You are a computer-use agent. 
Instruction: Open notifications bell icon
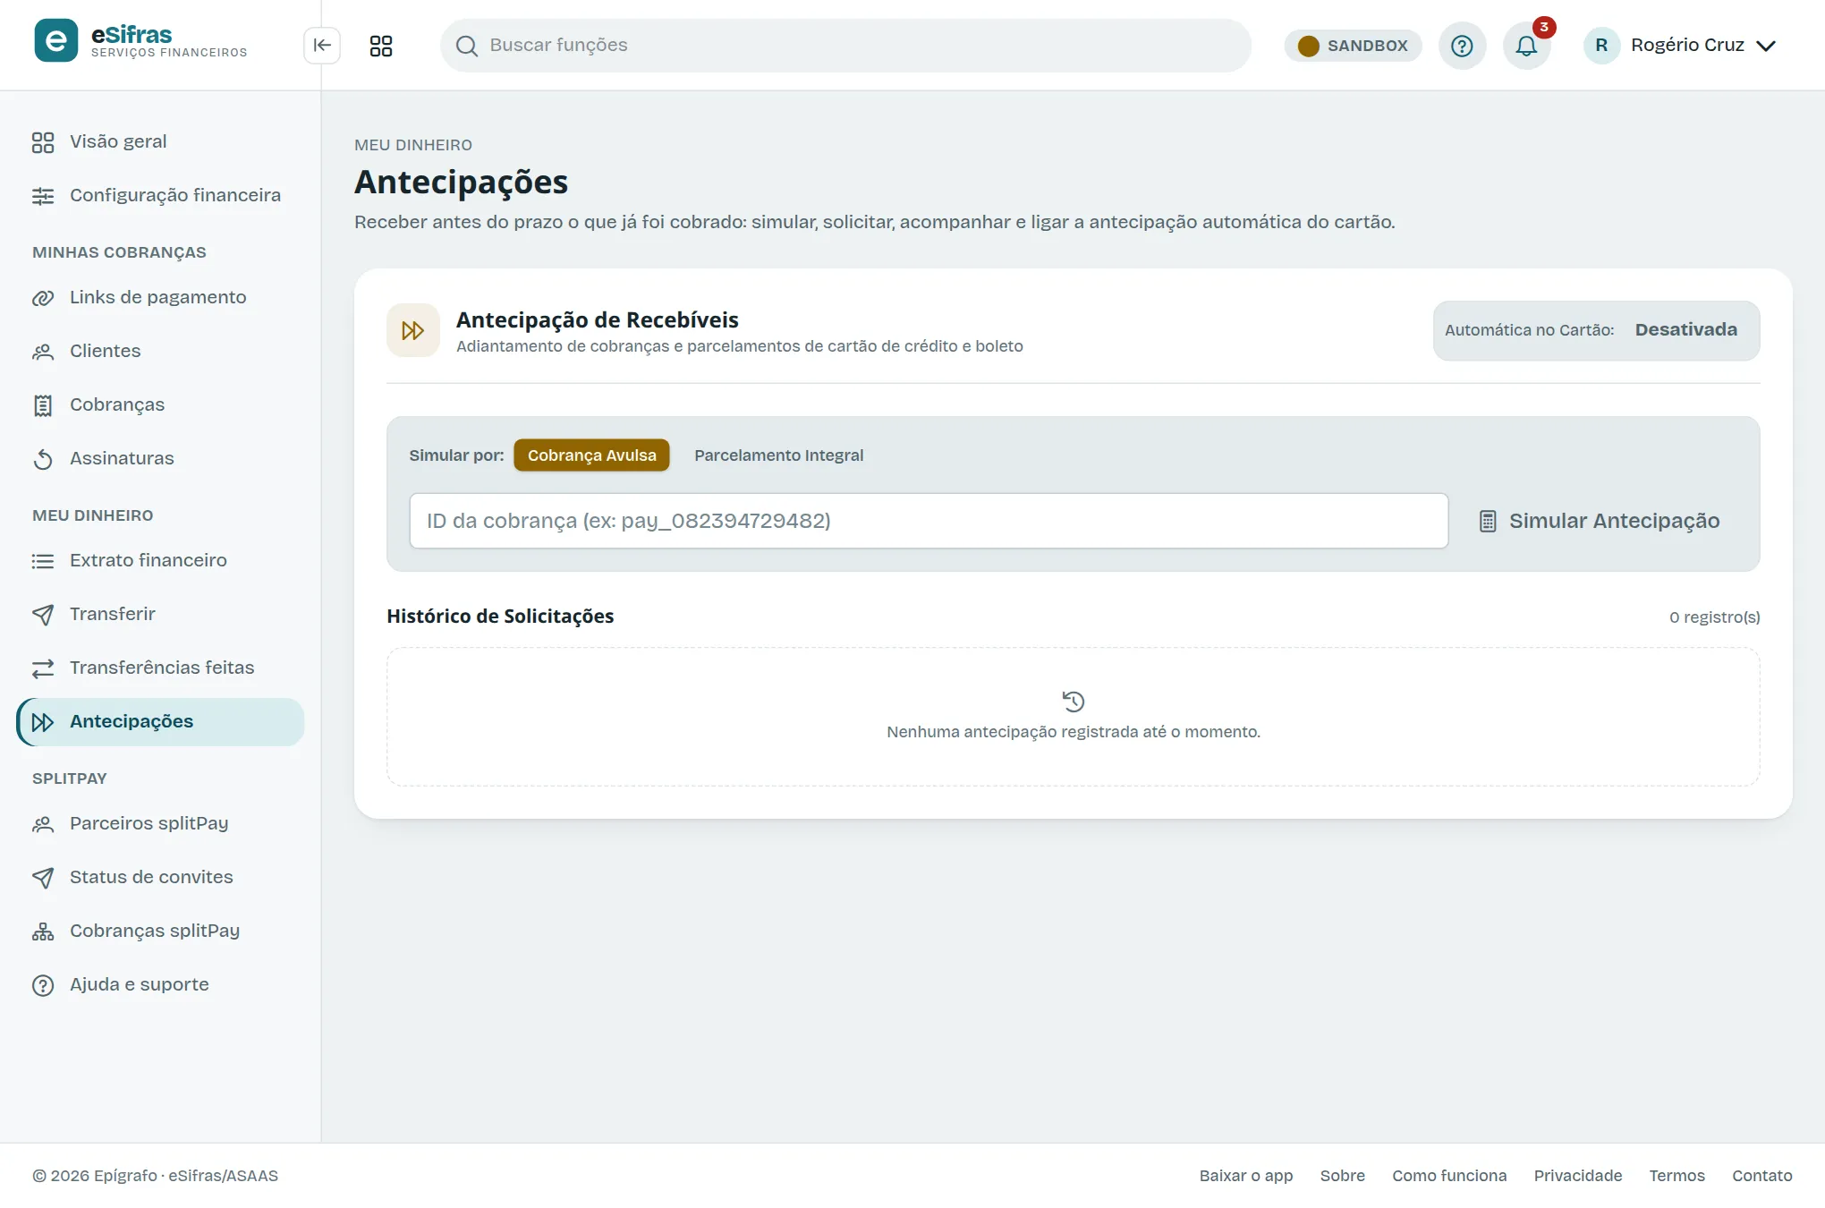[1526, 46]
